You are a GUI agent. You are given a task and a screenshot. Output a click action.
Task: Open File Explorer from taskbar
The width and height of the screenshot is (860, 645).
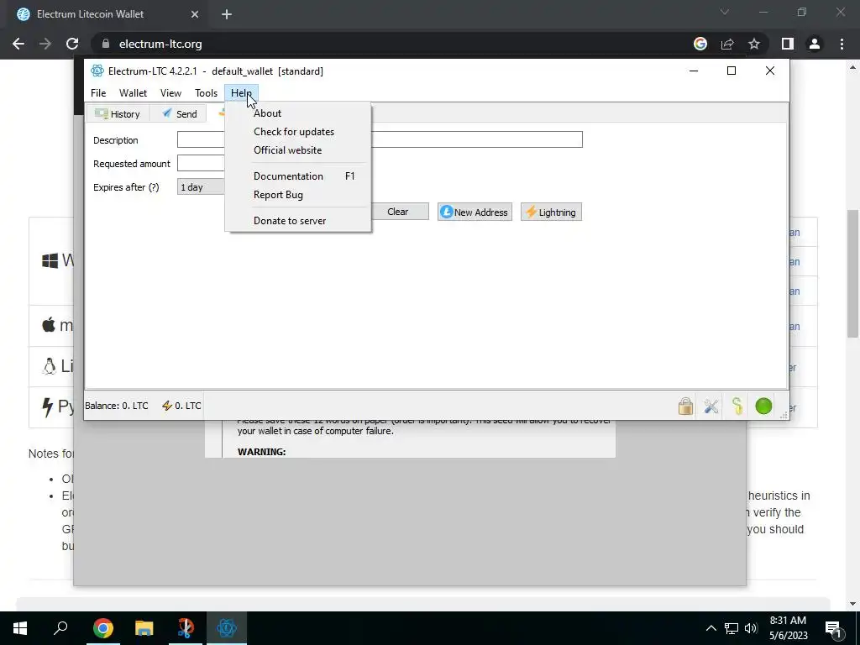click(x=144, y=628)
